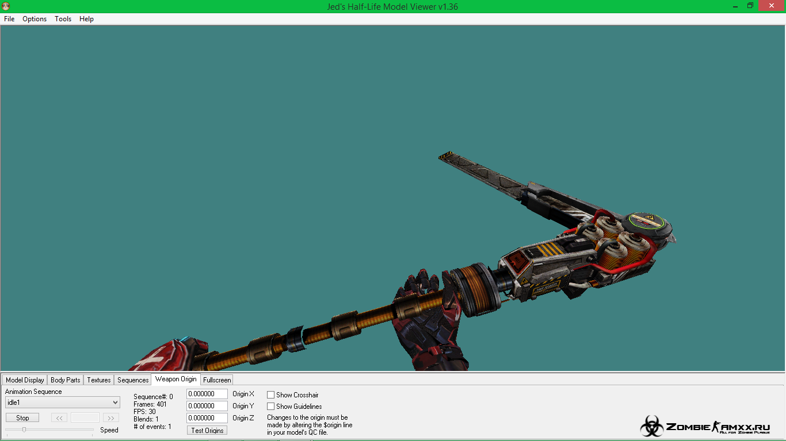This screenshot has width=786, height=441.
Task: Restore down the Model Viewer window
Action: pyautogui.click(x=750, y=6)
